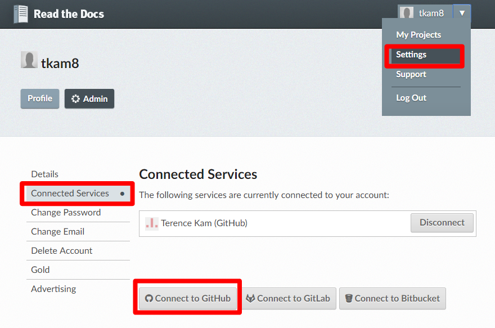Image resolution: width=495 pixels, height=328 pixels.
Task: Open the Profile button
Action: click(40, 98)
